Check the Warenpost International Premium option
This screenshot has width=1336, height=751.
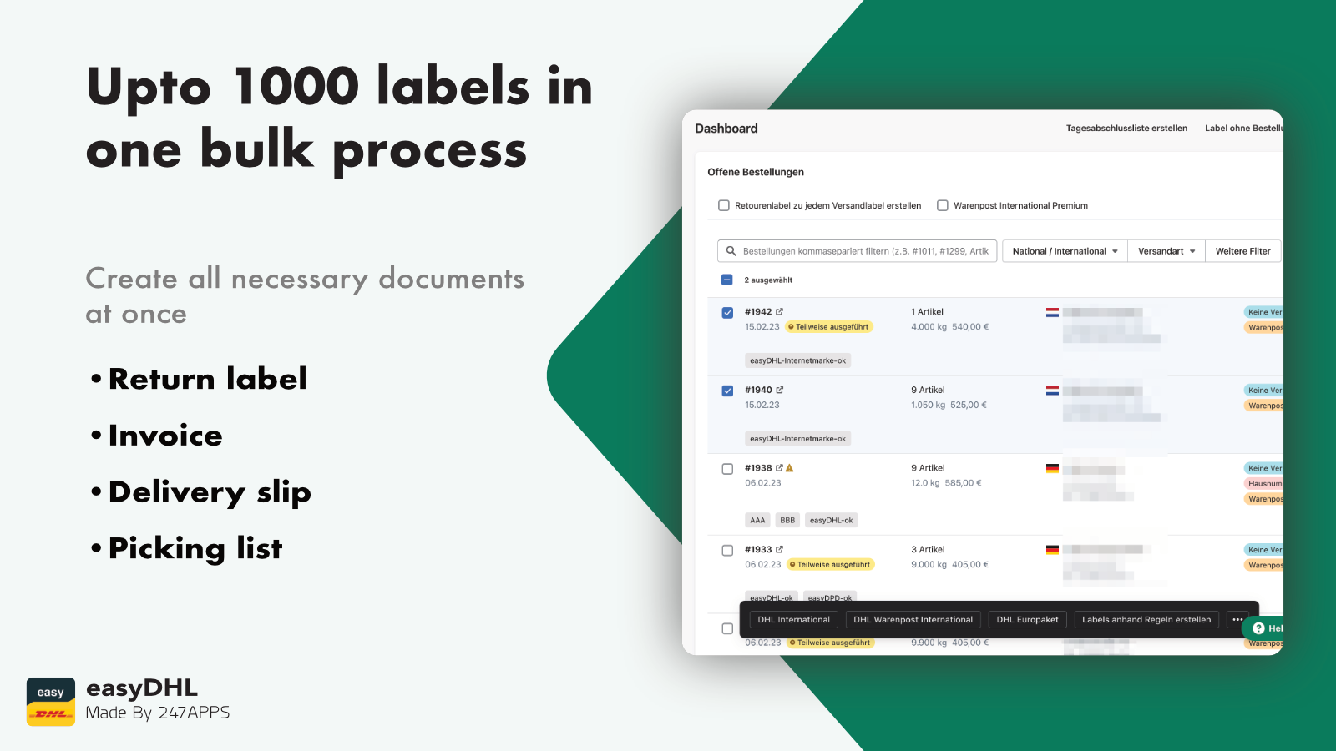(x=942, y=205)
